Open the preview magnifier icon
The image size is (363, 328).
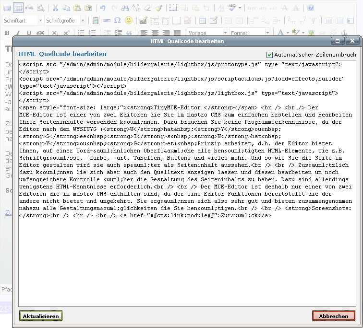40,8
